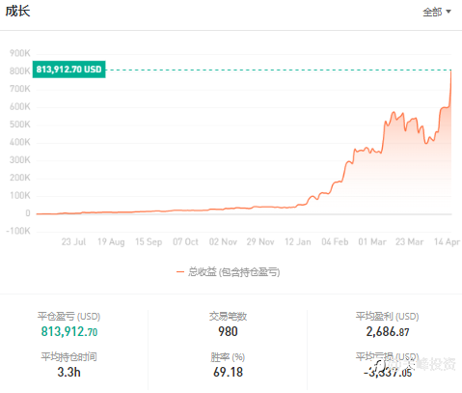Viewport: 462px width, 393px height.
Task: Click the 成长 section title
Action: coord(17,12)
